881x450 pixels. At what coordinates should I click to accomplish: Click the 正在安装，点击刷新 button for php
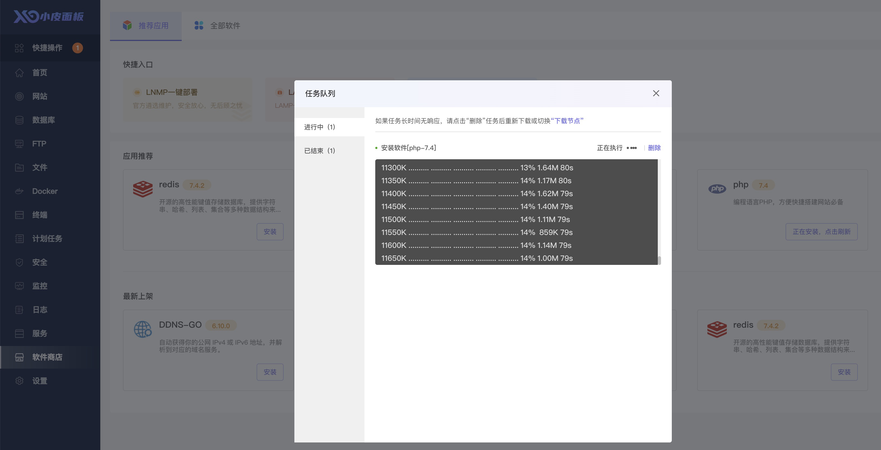point(821,232)
